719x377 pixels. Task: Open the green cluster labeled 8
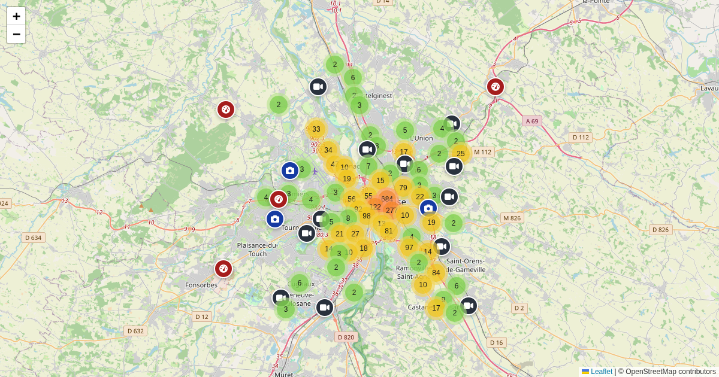[x=348, y=218]
